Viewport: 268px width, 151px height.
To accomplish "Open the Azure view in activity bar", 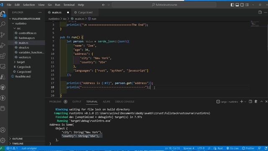I will coord(3,77).
